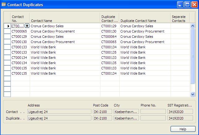Click the Contact City field 'Koebenhavn...'
This screenshot has height=135, width=199.
(126, 111)
